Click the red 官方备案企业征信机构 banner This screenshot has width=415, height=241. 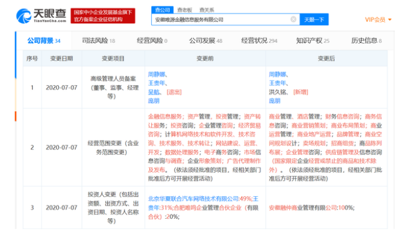pyautogui.click(x=103, y=16)
